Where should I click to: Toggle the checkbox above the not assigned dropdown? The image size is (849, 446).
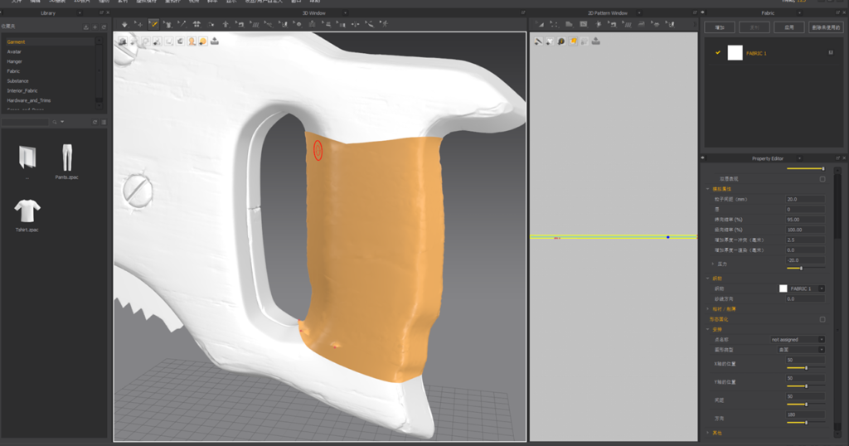point(822,319)
